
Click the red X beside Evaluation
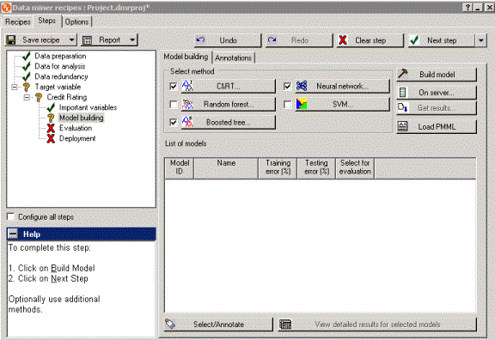[x=51, y=128]
